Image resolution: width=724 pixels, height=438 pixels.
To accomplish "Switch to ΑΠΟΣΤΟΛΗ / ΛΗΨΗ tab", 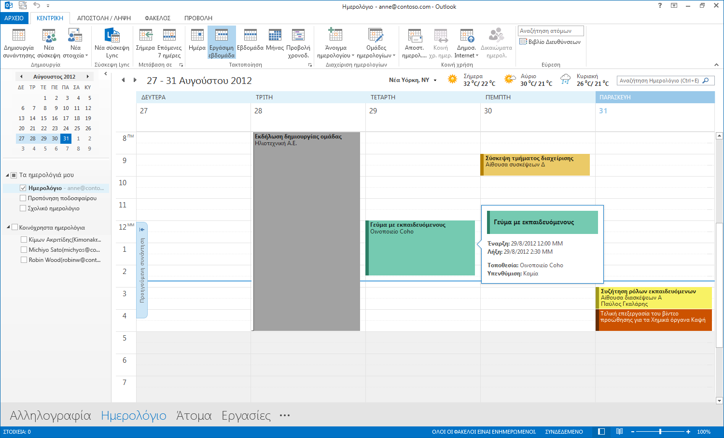I will (104, 18).
